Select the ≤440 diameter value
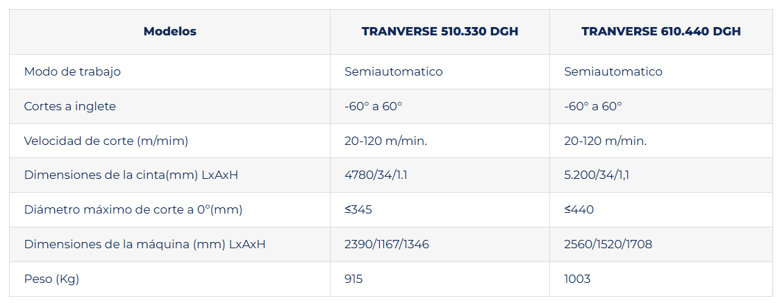 (x=579, y=209)
